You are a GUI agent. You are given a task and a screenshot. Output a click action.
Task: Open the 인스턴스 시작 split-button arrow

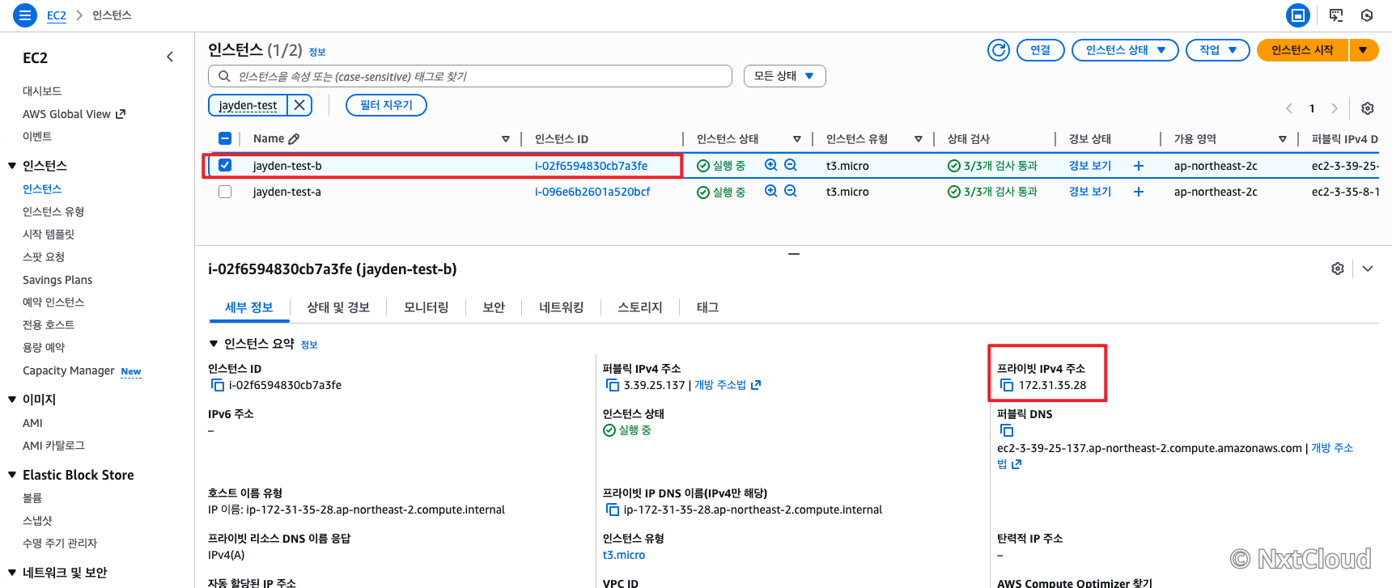coord(1364,50)
